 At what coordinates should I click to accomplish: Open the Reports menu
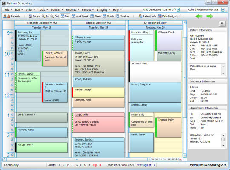coord(72,10)
